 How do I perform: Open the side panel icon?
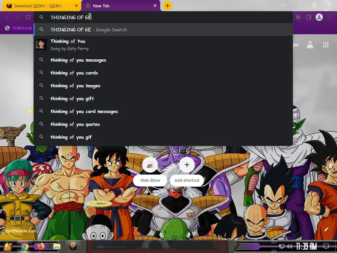[x=309, y=17]
